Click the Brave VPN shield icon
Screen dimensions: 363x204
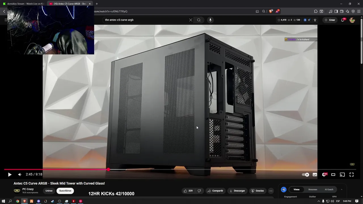[353, 11]
